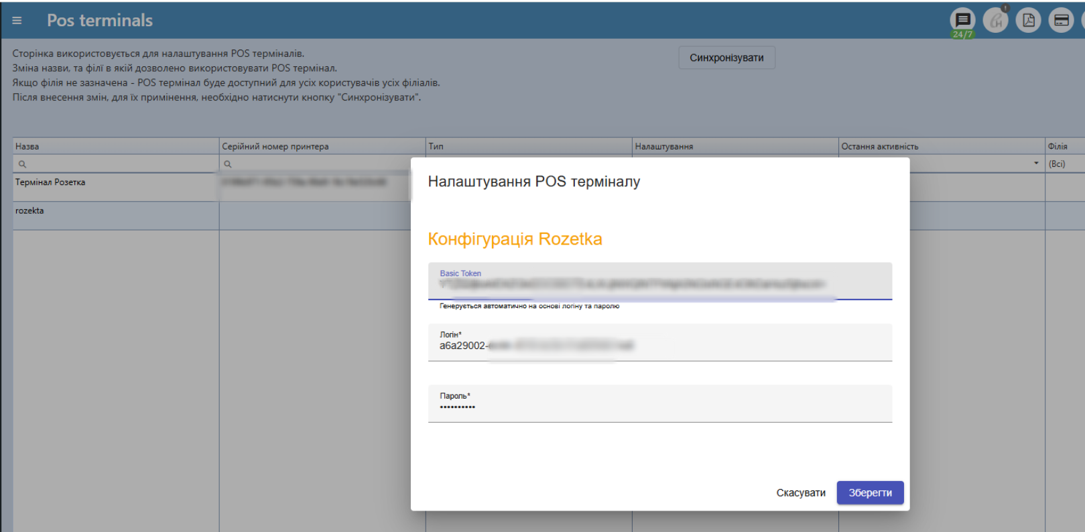The image size is (1085, 532).
Task: Sort by Серійний номер принтера column header
Action: tap(322, 146)
